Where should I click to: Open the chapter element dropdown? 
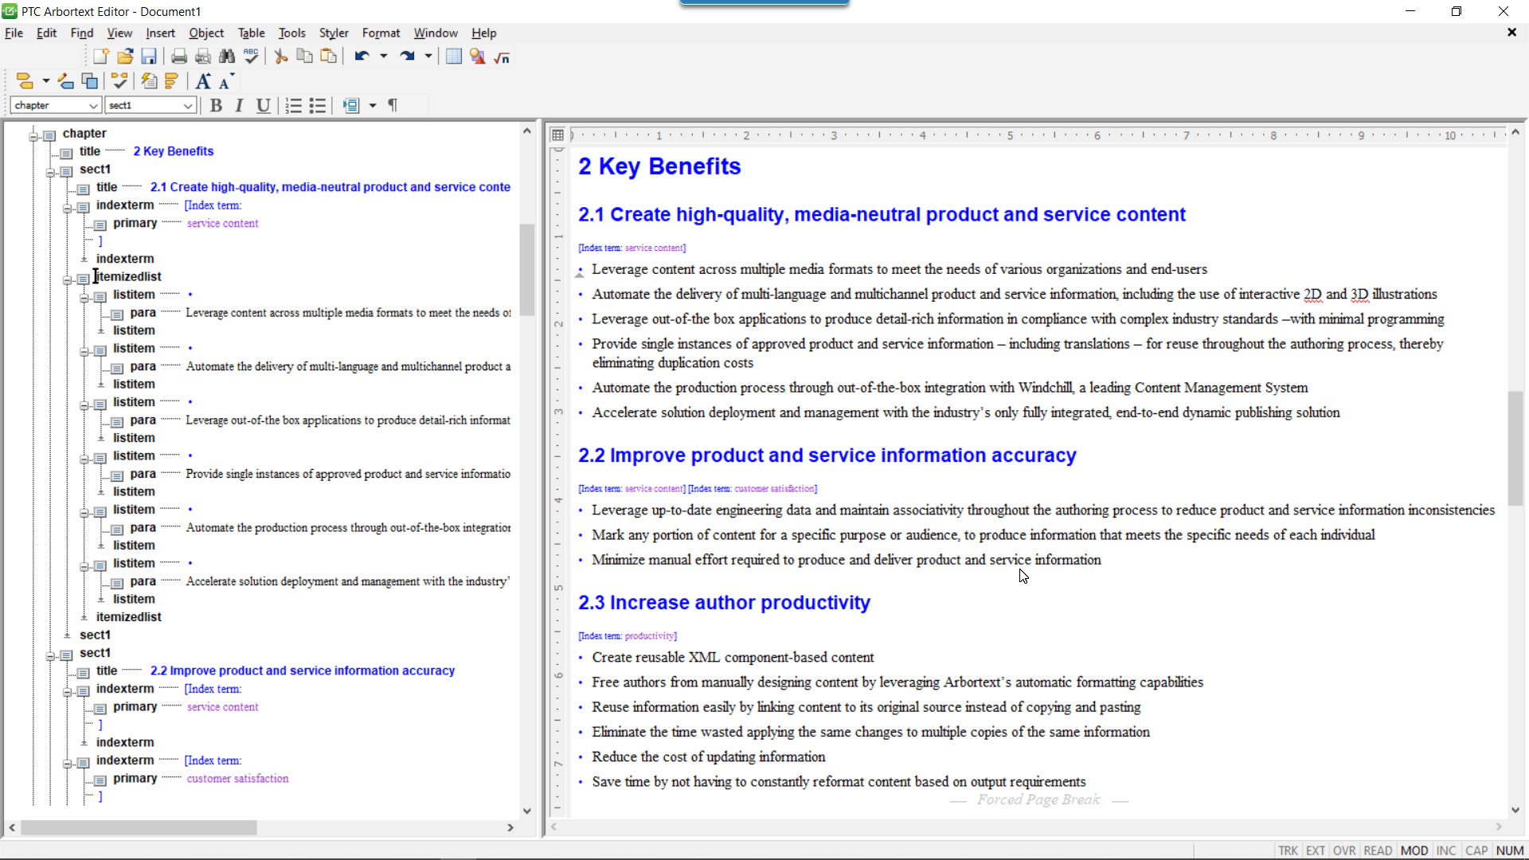point(93,106)
